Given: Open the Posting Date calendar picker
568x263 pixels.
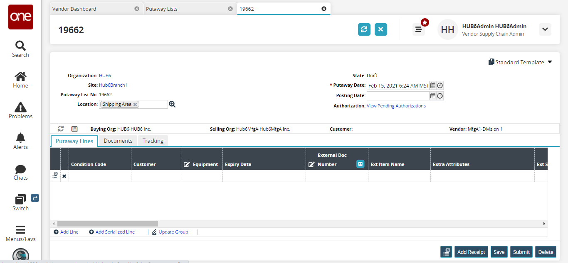Looking at the screenshot, I should [433, 96].
